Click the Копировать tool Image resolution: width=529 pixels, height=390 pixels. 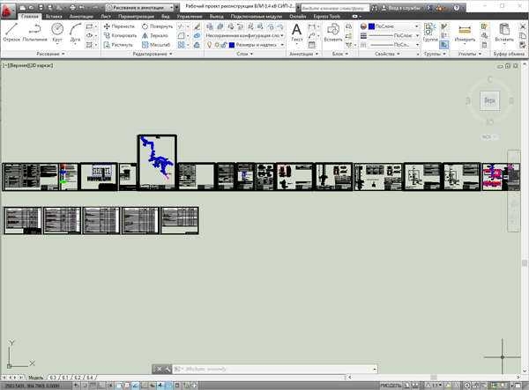[x=120, y=35]
